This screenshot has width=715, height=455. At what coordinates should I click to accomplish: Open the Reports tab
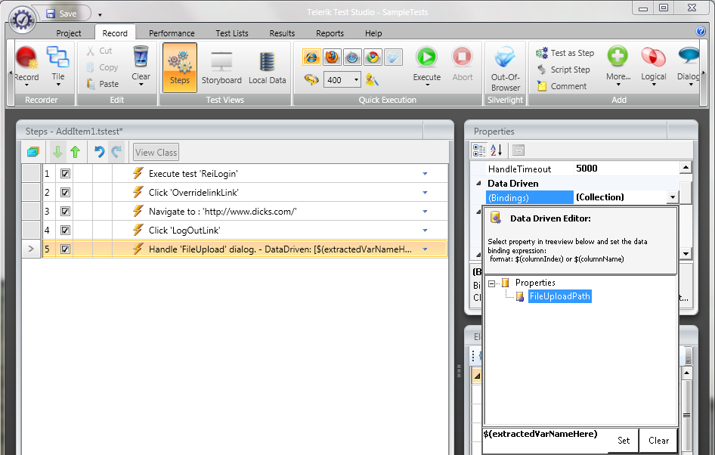[x=330, y=33]
